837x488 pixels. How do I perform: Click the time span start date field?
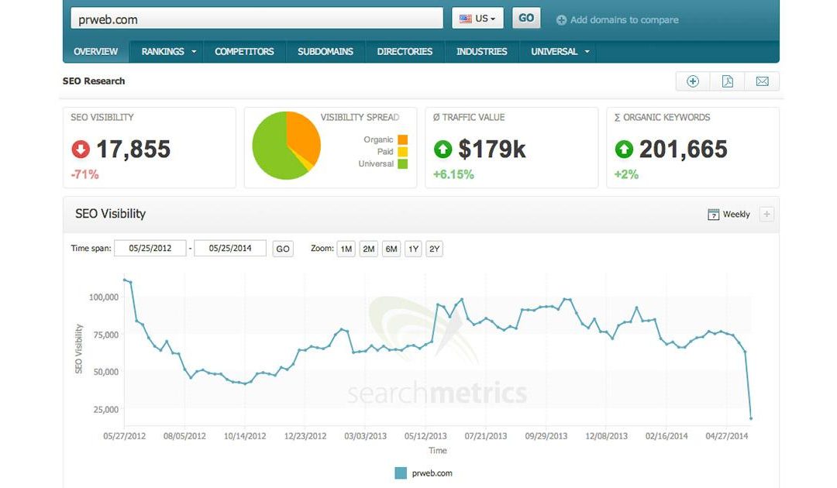[150, 249]
